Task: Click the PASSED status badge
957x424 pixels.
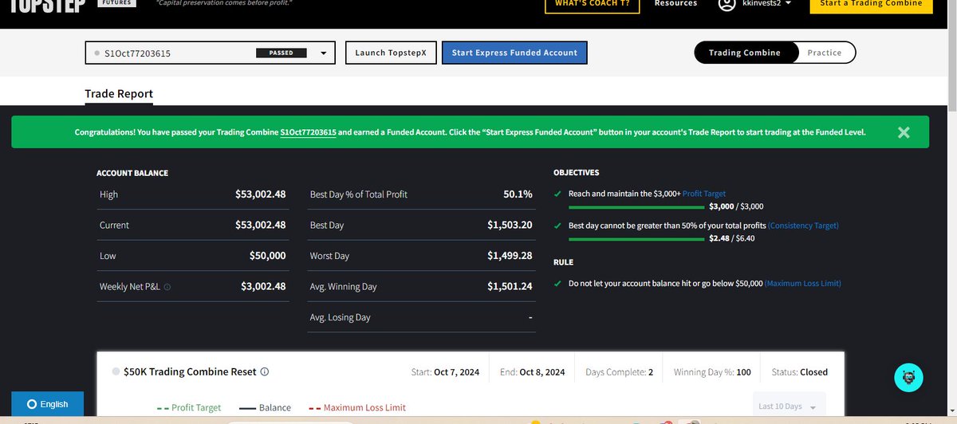Action: tap(281, 53)
